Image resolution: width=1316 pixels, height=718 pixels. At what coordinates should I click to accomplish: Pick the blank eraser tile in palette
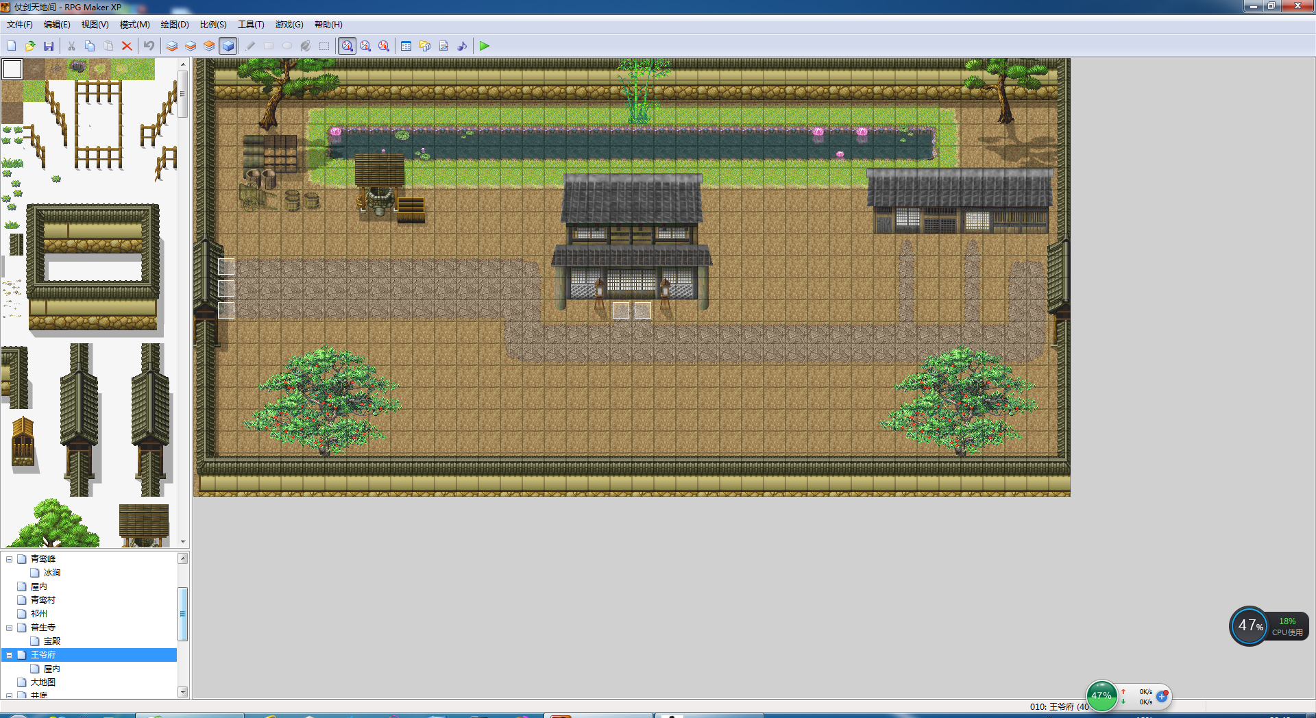click(12, 69)
